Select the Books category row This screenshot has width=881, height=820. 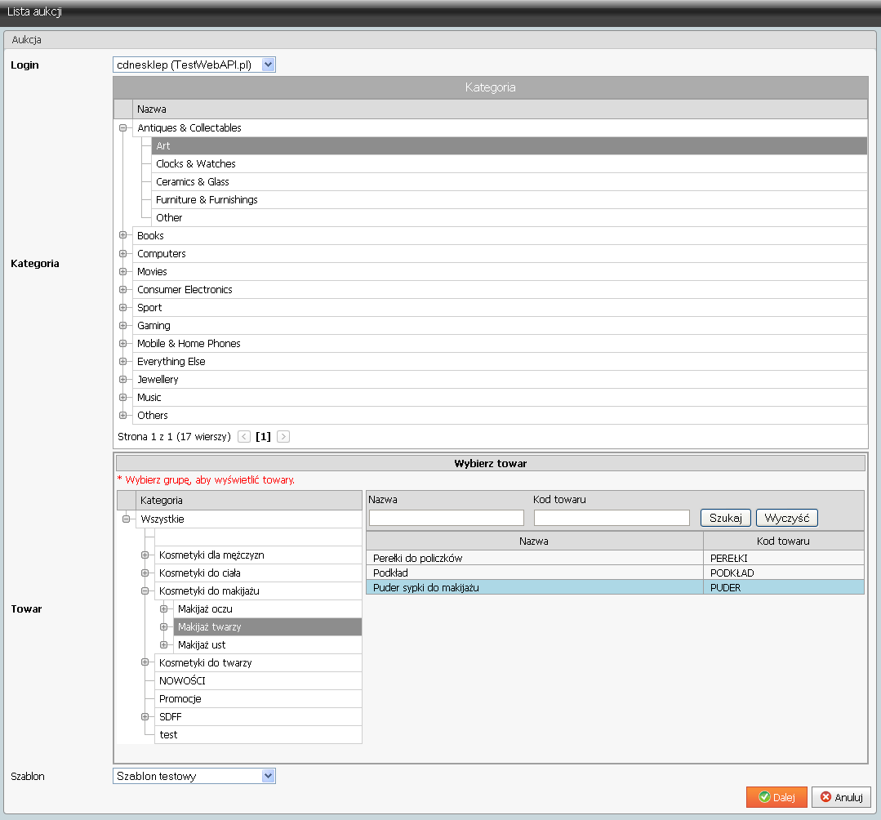tap(500, 235)
